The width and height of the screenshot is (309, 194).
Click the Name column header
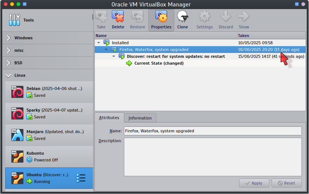[166, 36]
